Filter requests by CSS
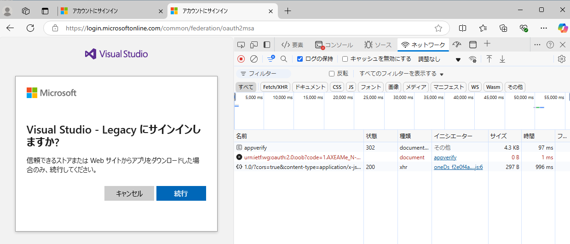The height and width of the screenshot is (244, 570). pos(337,87)
